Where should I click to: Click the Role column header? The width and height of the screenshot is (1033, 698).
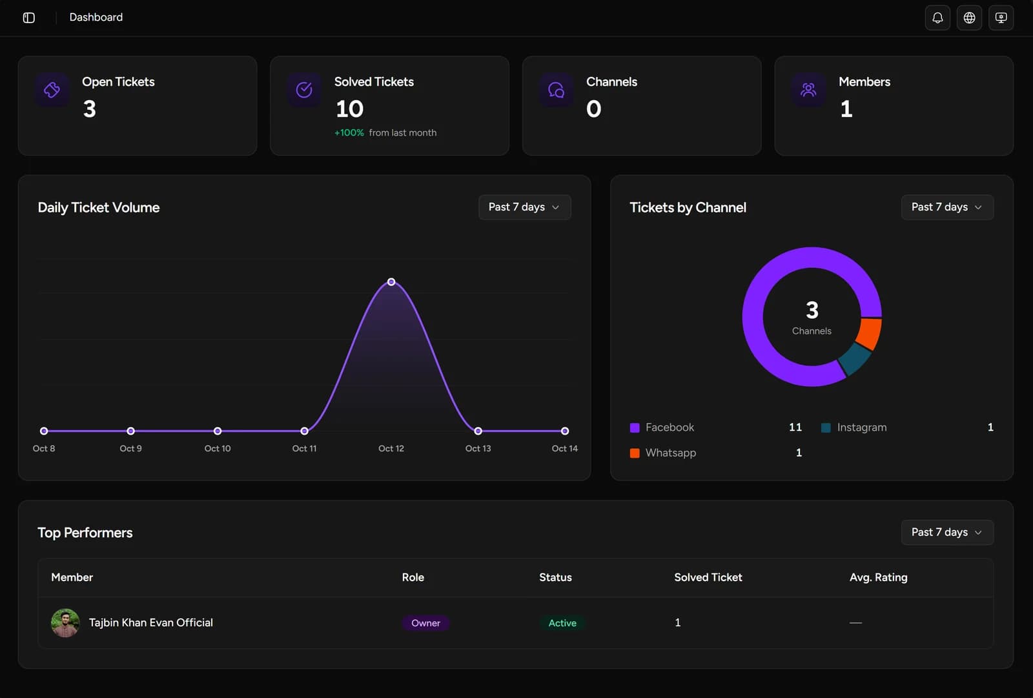[413, 577]
